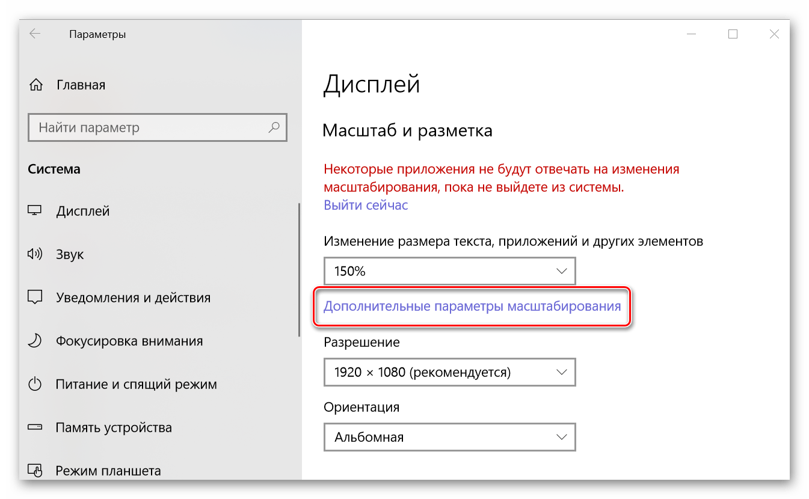Open Память устройства settings section
809x499 pixels.
(114, 427)
